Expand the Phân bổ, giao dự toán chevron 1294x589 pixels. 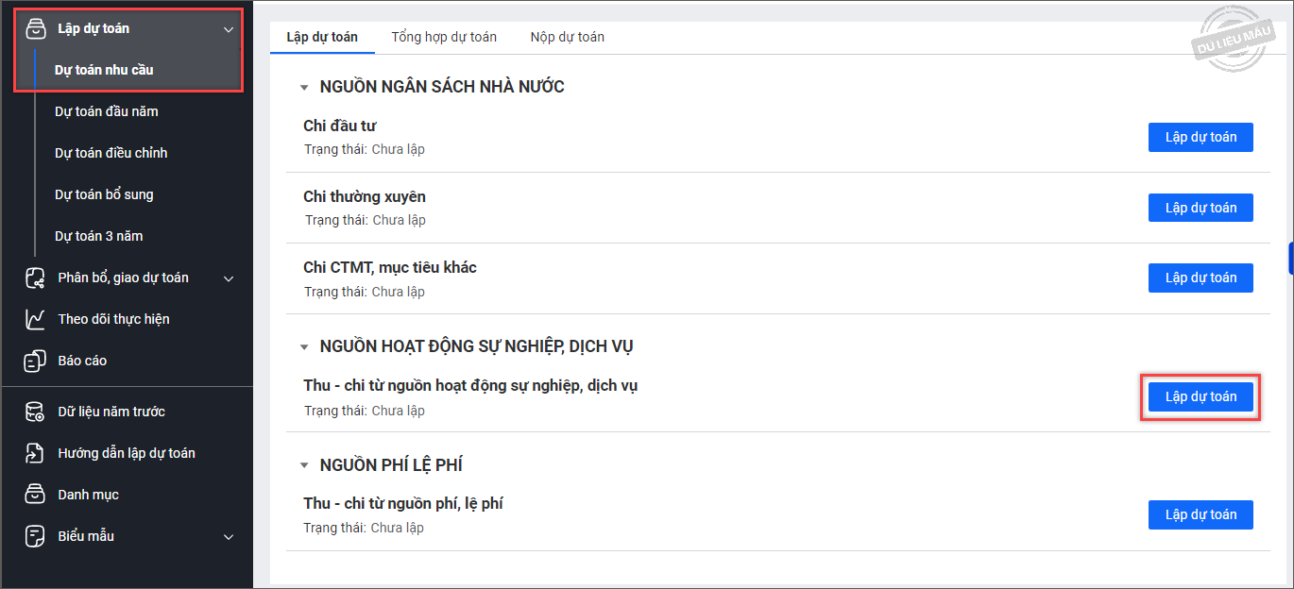point(228,278)
